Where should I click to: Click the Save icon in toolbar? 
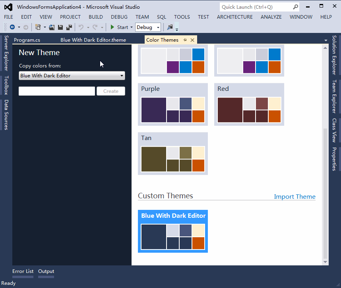pyautogui.click(x=60, y=27)
